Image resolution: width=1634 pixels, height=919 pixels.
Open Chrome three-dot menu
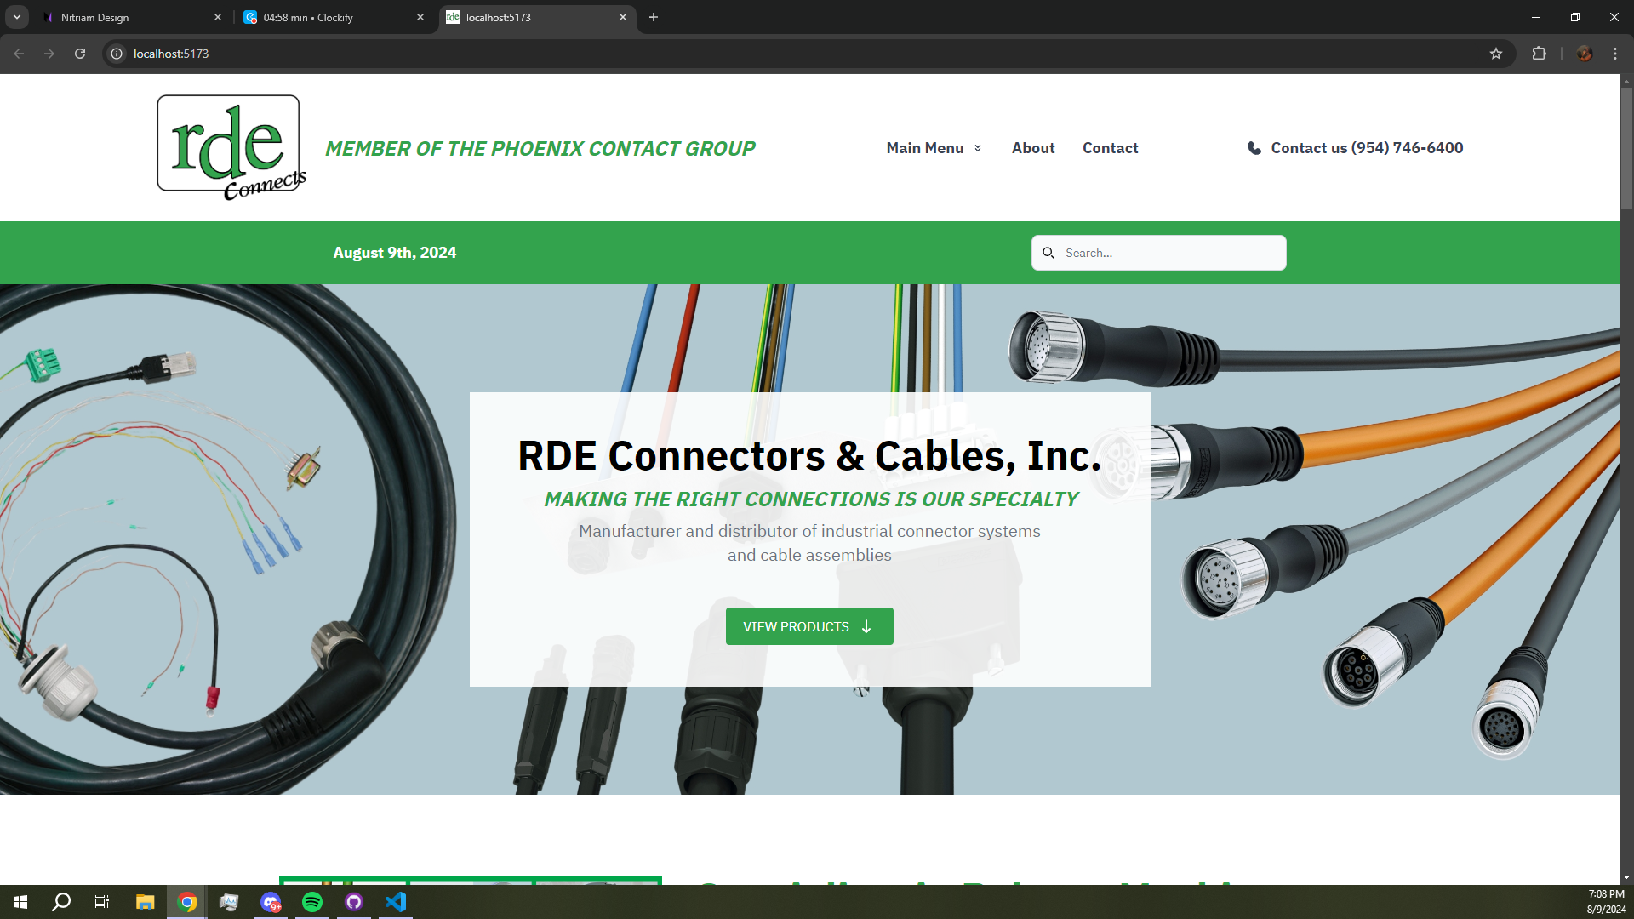1615,54
